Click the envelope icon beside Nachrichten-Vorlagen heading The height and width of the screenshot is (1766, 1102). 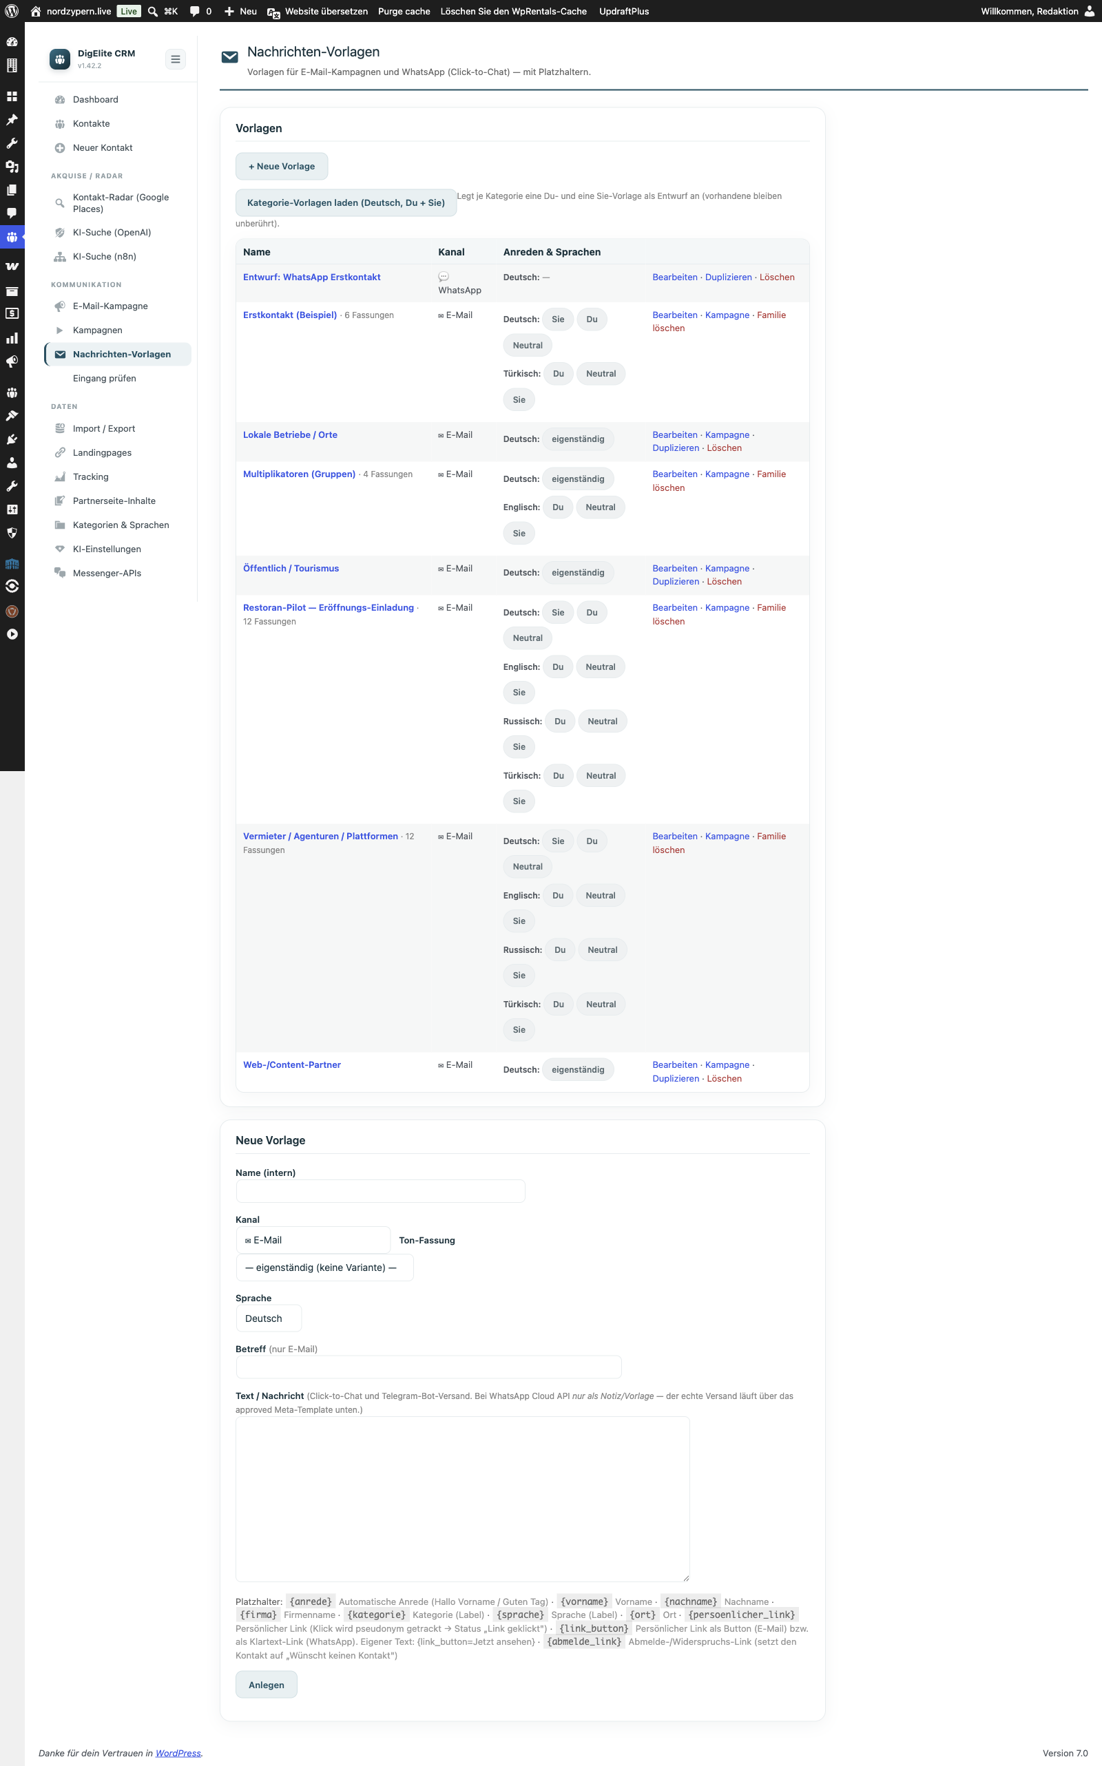(229, 57)
